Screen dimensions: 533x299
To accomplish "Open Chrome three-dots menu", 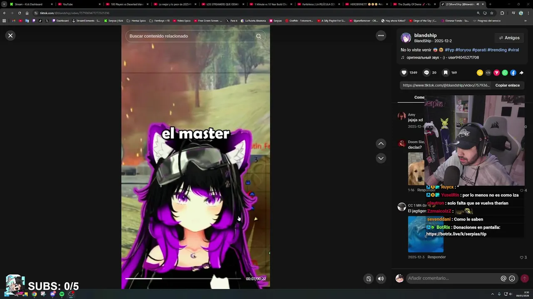I will tap(528, 13).
